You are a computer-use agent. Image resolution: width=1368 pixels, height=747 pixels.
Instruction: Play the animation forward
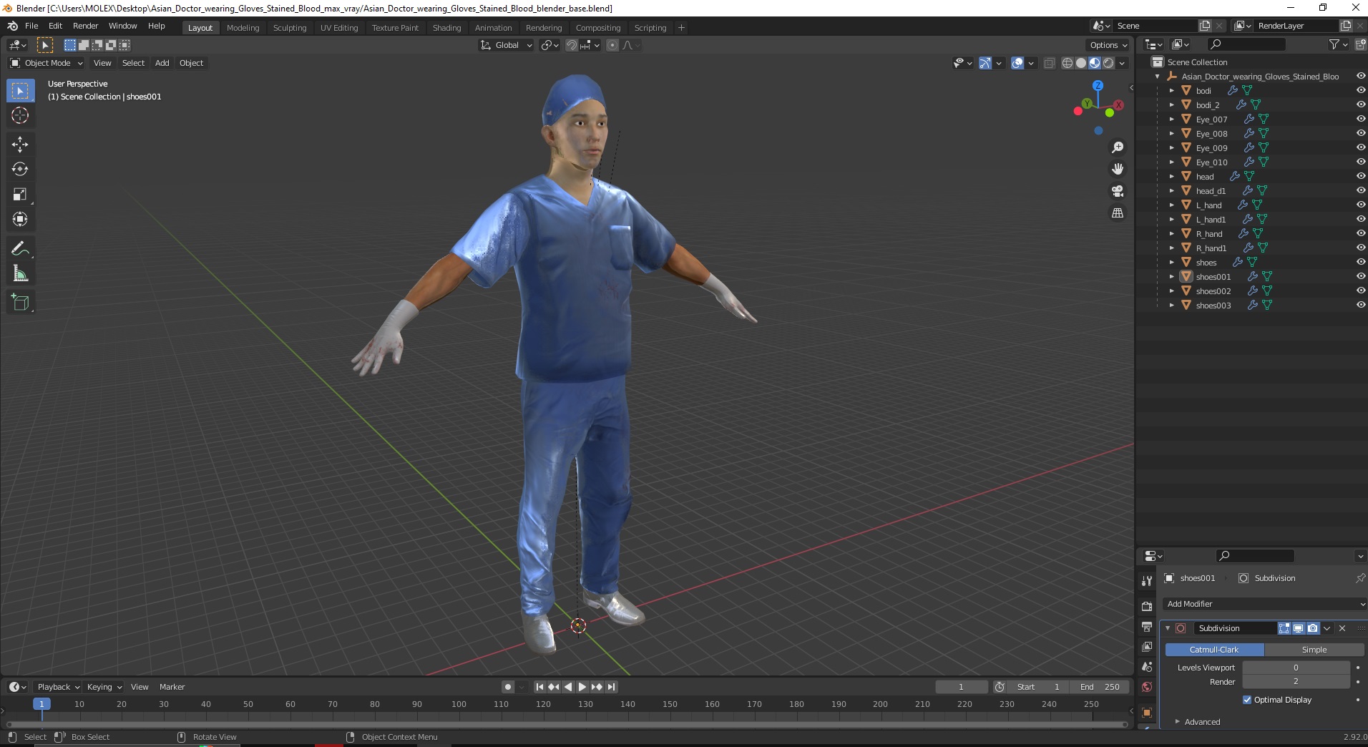[582, 687]
